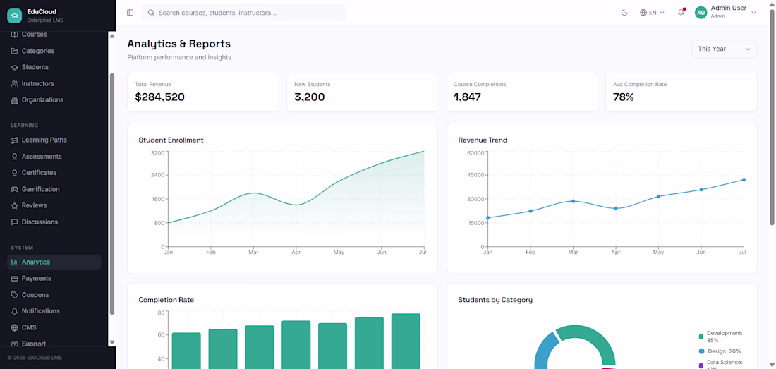Image resolution: width=776 pixels, height=369 pixels.
Task: Click the Gamification gamepad icon
Action: pyautogui.click(x=14, y=189)
